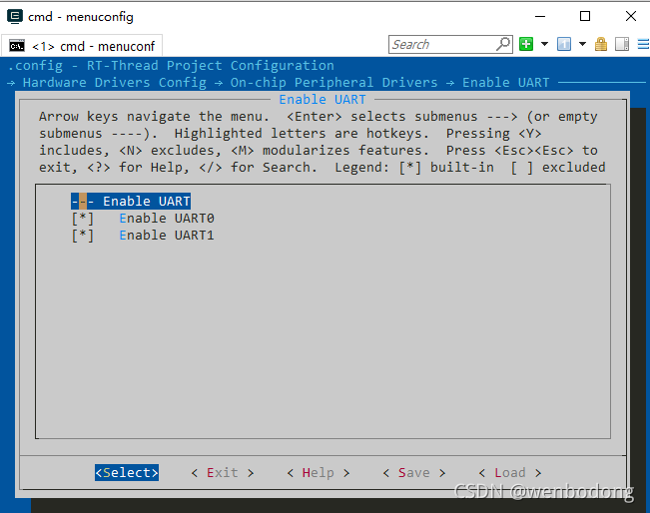
Task: Click the Search input field
Action: point(441,45)
